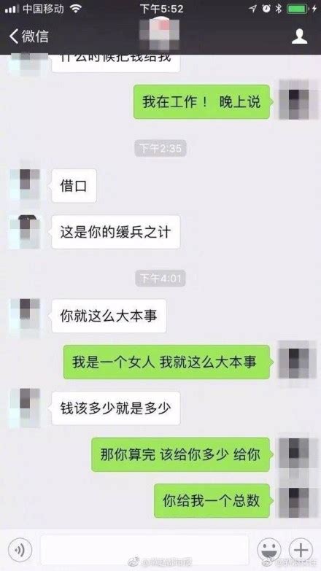This screenshot has width=321, height=571.
Task: Tap the 借口 message bubble
Action: [74, 186]
